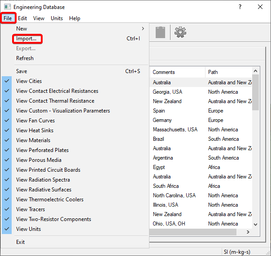Select Refresh in the File menu
271x256 pixels.
coord(75,58)
